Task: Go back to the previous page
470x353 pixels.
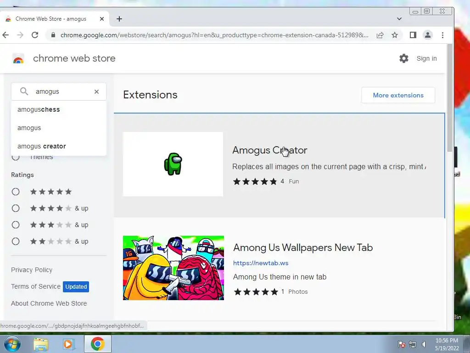Action: [6, 35]
